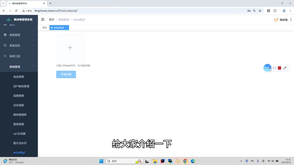Image resolution: width=294 pixels, height=165 pixels.
Task: Collapse the sidebar with hamburger icon
Action: tap(43, 19)
